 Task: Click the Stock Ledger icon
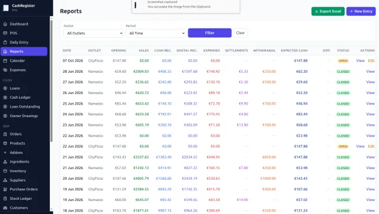pos(5,199)
